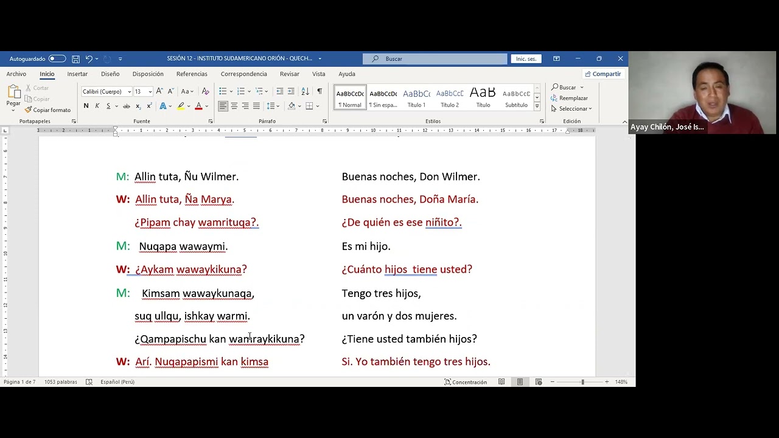Click the Copiar formato paintbrush

click(x=48, y=110)
